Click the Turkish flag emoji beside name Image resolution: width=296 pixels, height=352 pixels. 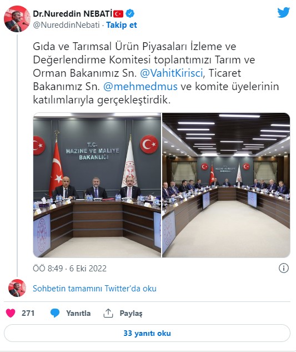[x=118, y=14]
